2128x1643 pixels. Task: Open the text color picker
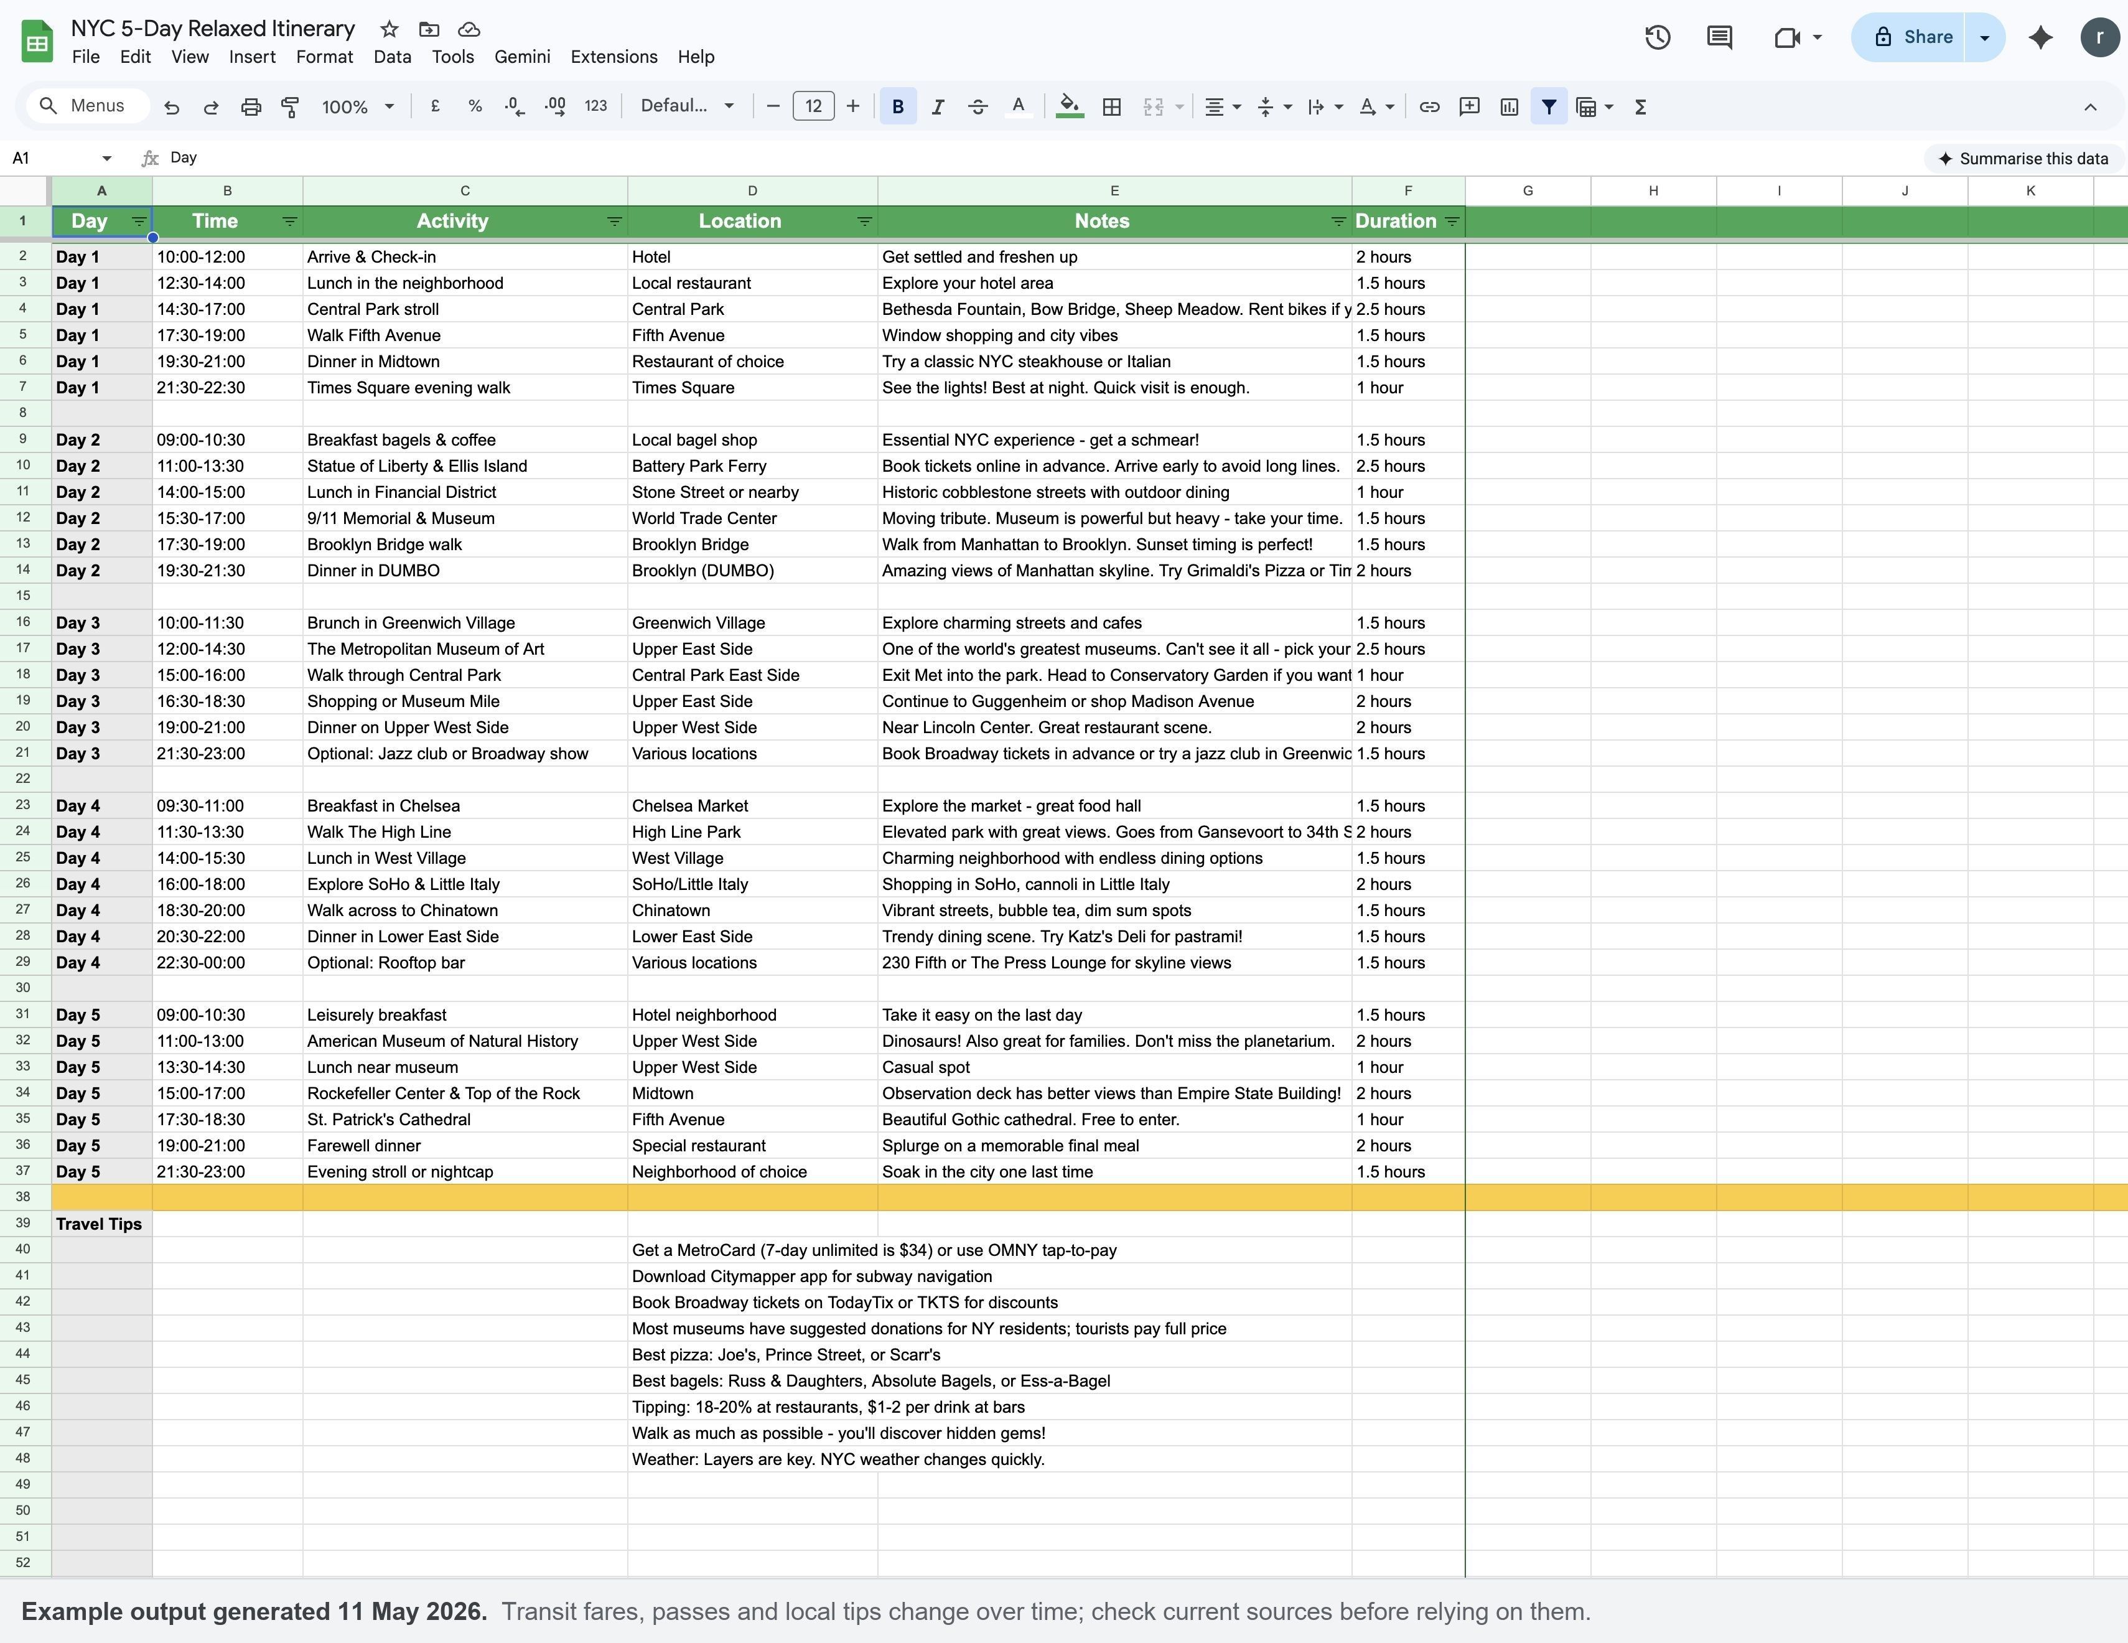click(1018, 107)
